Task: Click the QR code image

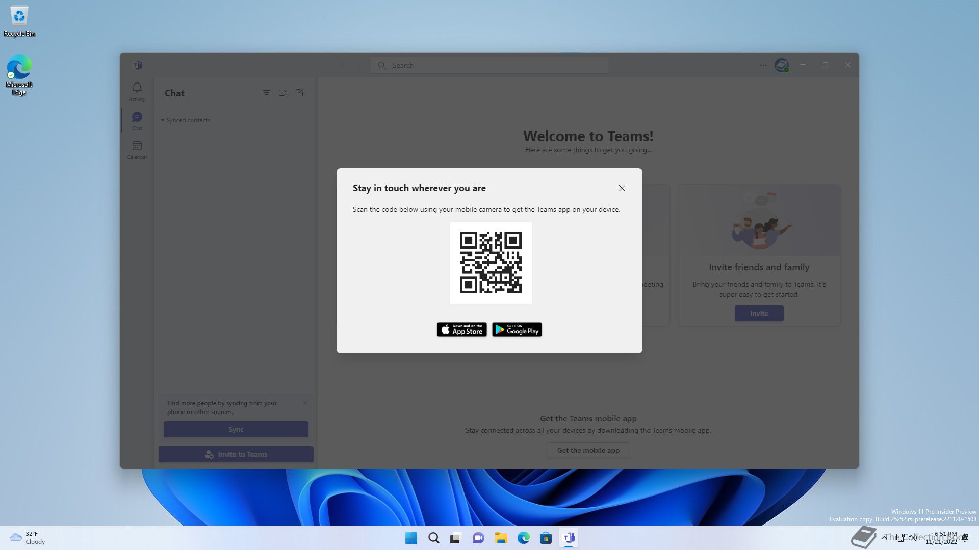Action: 491,263
